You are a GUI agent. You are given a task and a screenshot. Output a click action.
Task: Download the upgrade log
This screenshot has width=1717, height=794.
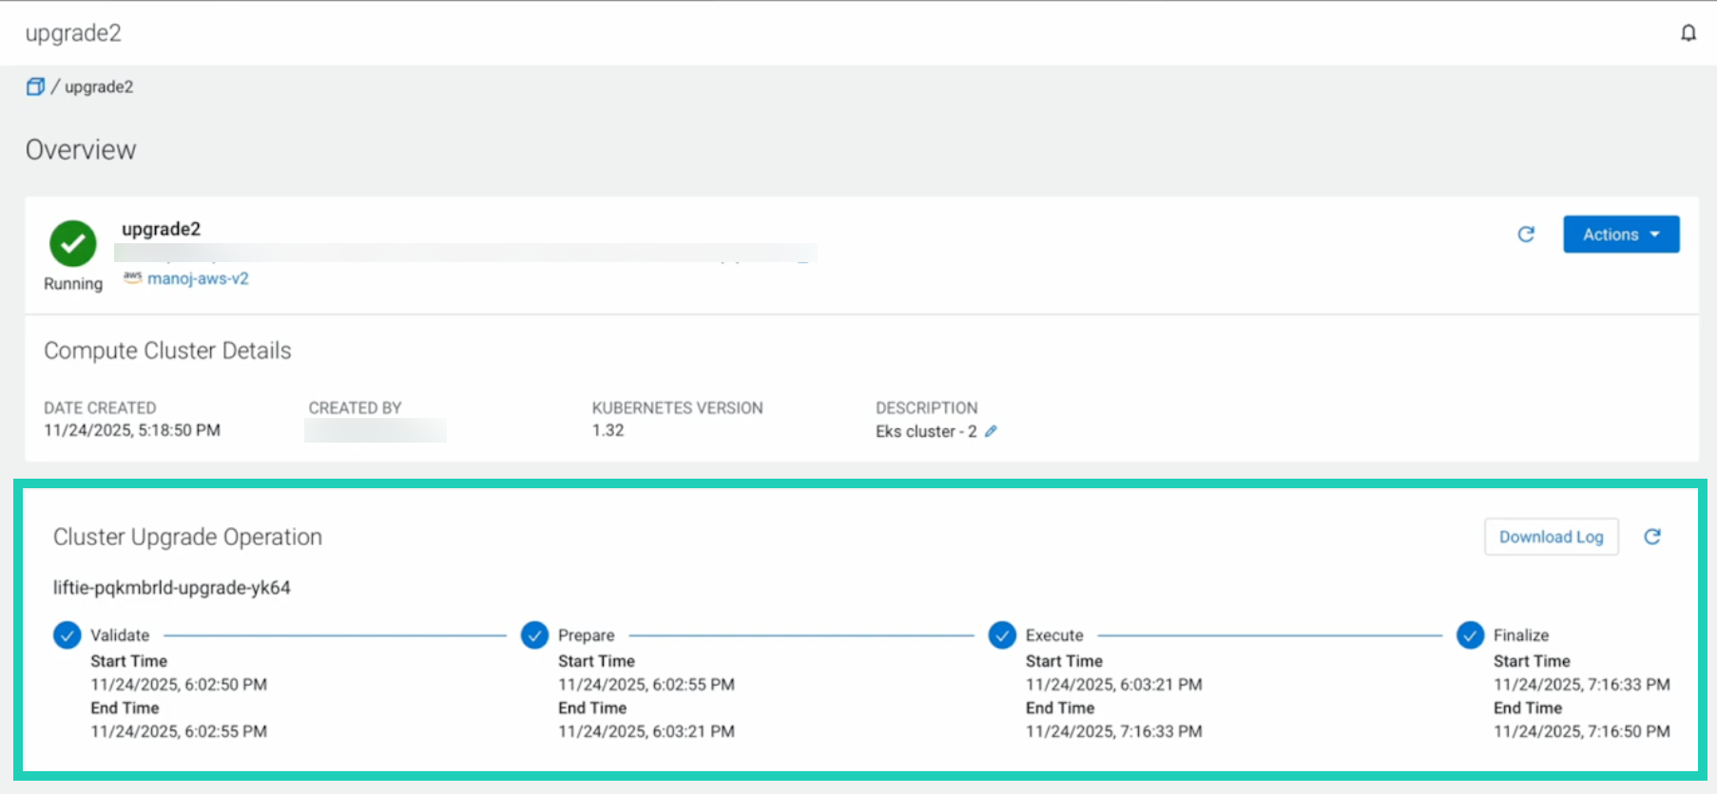pyautogui.click(x=1551, y=537)
